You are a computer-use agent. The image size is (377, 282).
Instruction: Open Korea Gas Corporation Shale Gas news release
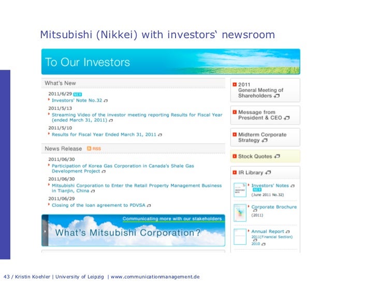[123, 168]
